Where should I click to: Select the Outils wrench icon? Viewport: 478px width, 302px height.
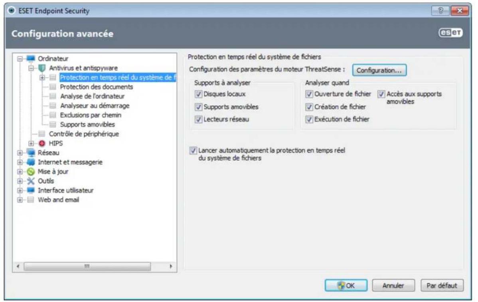click(31, 181)
